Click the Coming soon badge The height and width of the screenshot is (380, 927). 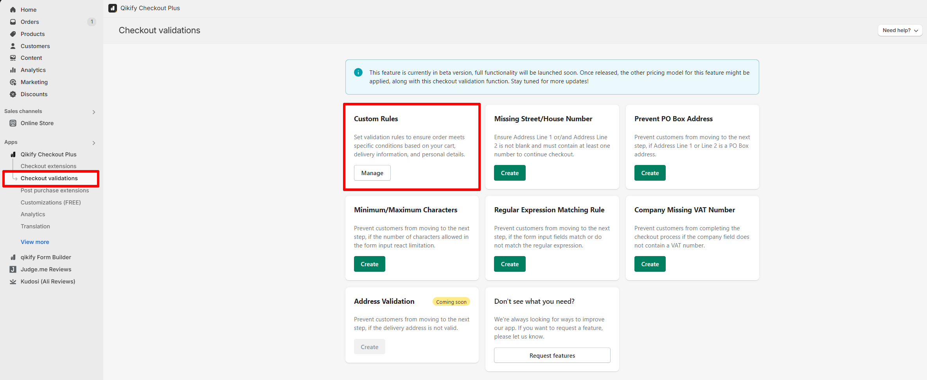(451, 302)
